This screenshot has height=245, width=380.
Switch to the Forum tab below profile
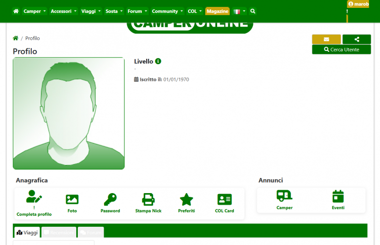coord(90,232)
